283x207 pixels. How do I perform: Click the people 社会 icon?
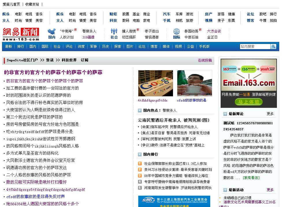click(114, 32)
